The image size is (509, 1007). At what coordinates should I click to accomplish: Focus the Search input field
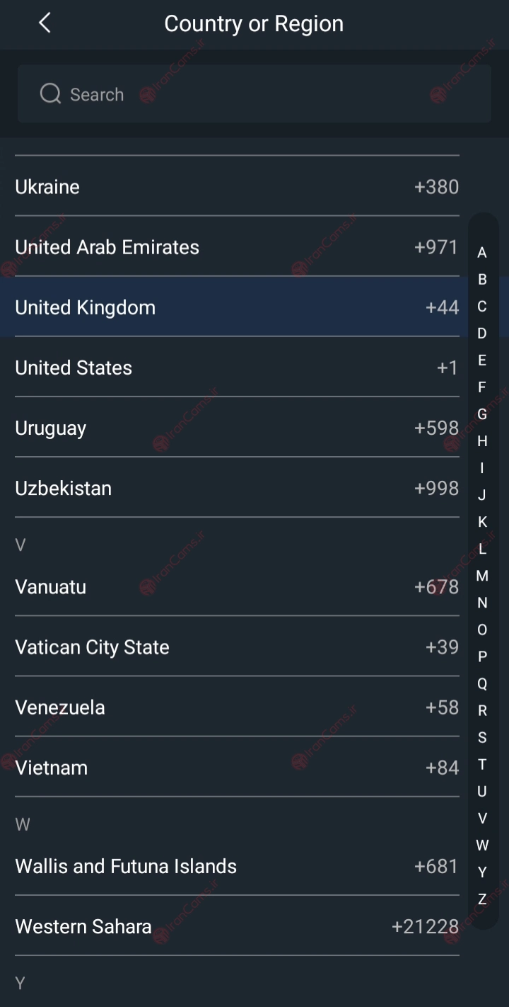(x=255, y=93)
